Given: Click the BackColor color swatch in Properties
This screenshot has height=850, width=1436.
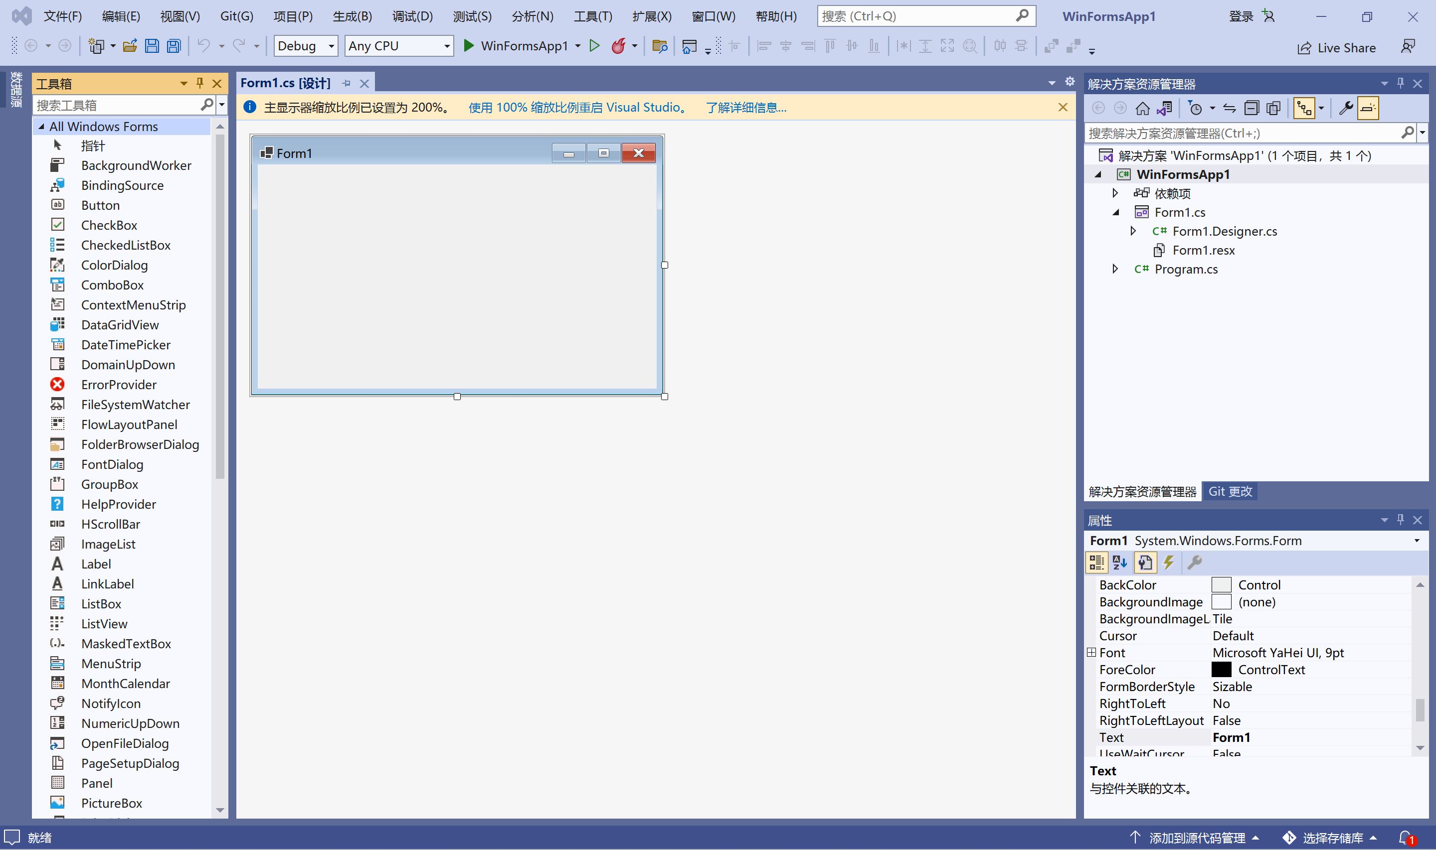Looking at the screenshot, I should 1222,584.
